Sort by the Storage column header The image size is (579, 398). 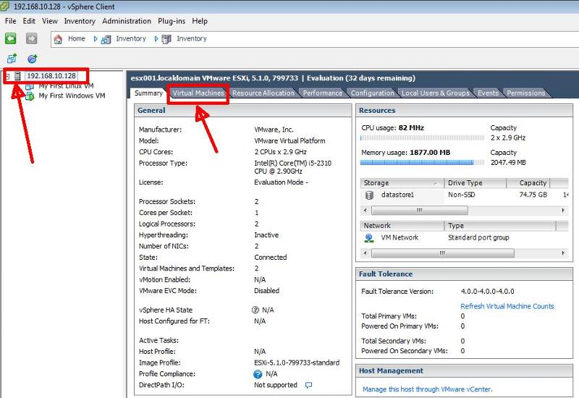[x=402, y=183]
